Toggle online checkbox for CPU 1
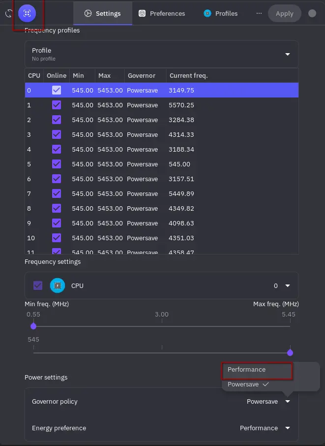 [x=57, y=105]
